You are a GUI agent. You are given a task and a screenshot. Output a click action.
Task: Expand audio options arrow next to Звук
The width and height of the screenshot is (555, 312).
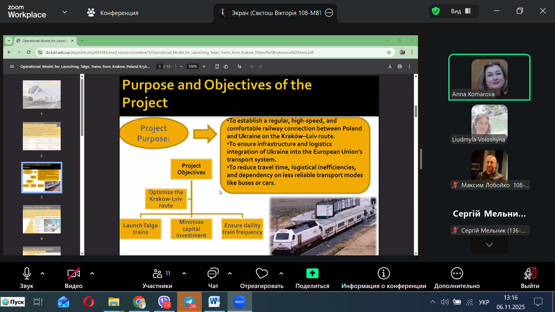(x=42, y=273)
